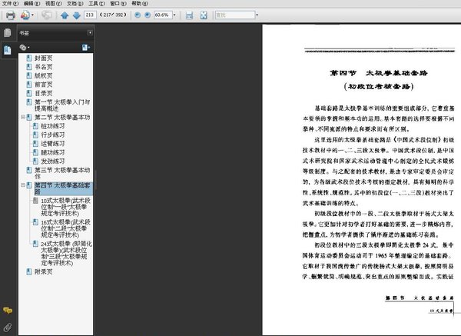Open bookmark 腿功练习

52,153
